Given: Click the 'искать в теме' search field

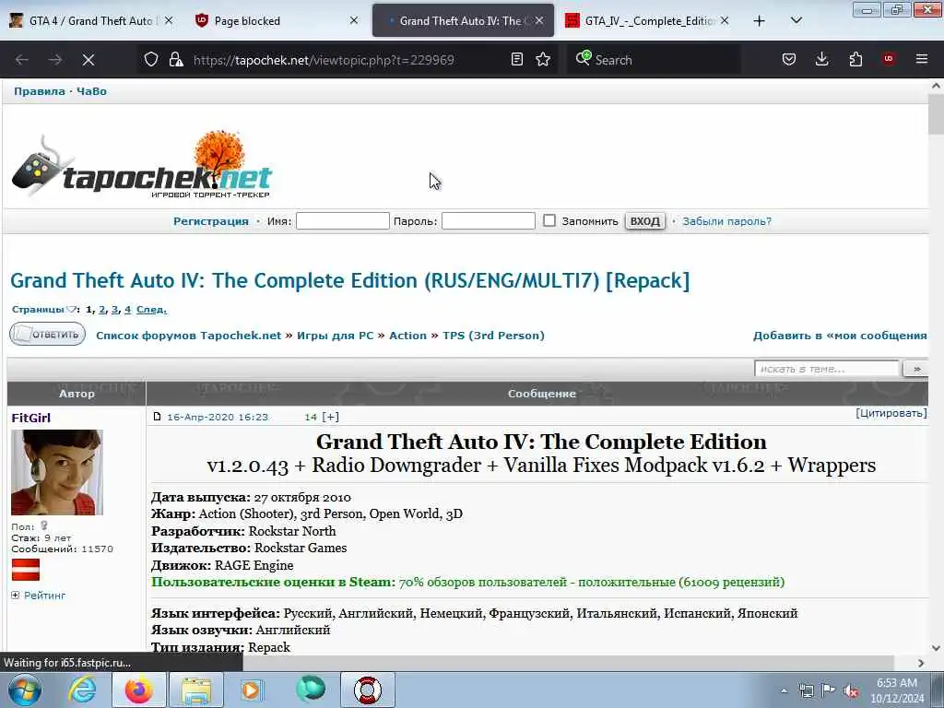Looking at the screenshot, I should pyautogui.click(x=827, y=369).
